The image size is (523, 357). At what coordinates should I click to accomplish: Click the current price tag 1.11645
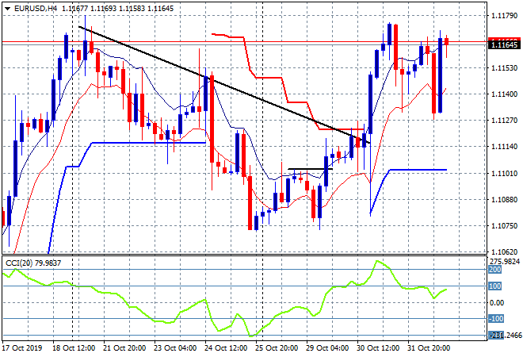[x=504, y=44]
